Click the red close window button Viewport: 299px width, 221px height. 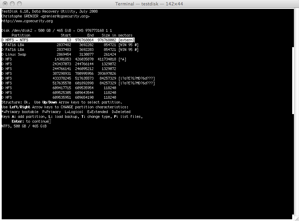tap(5, 4)
